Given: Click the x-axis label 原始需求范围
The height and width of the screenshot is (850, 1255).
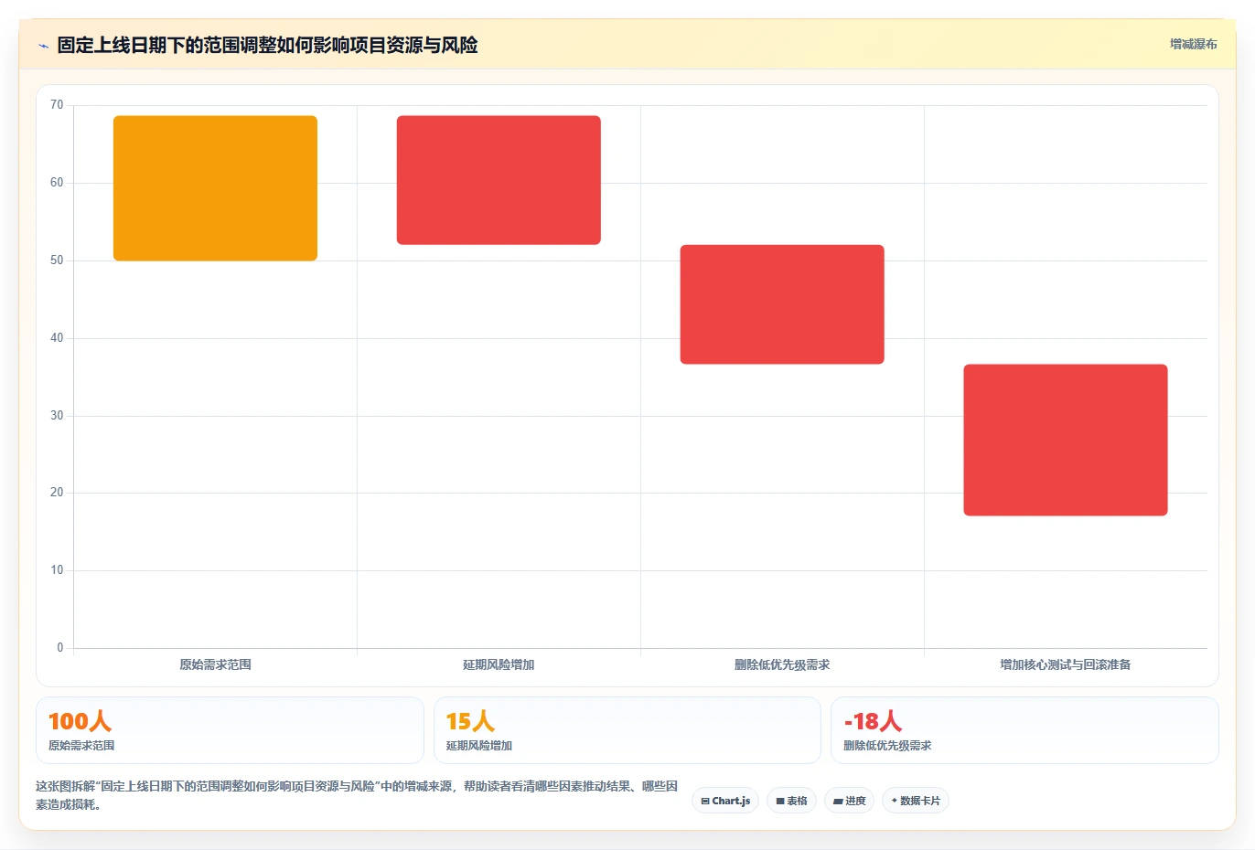Looking at the screenshot, I should point(215,664).
